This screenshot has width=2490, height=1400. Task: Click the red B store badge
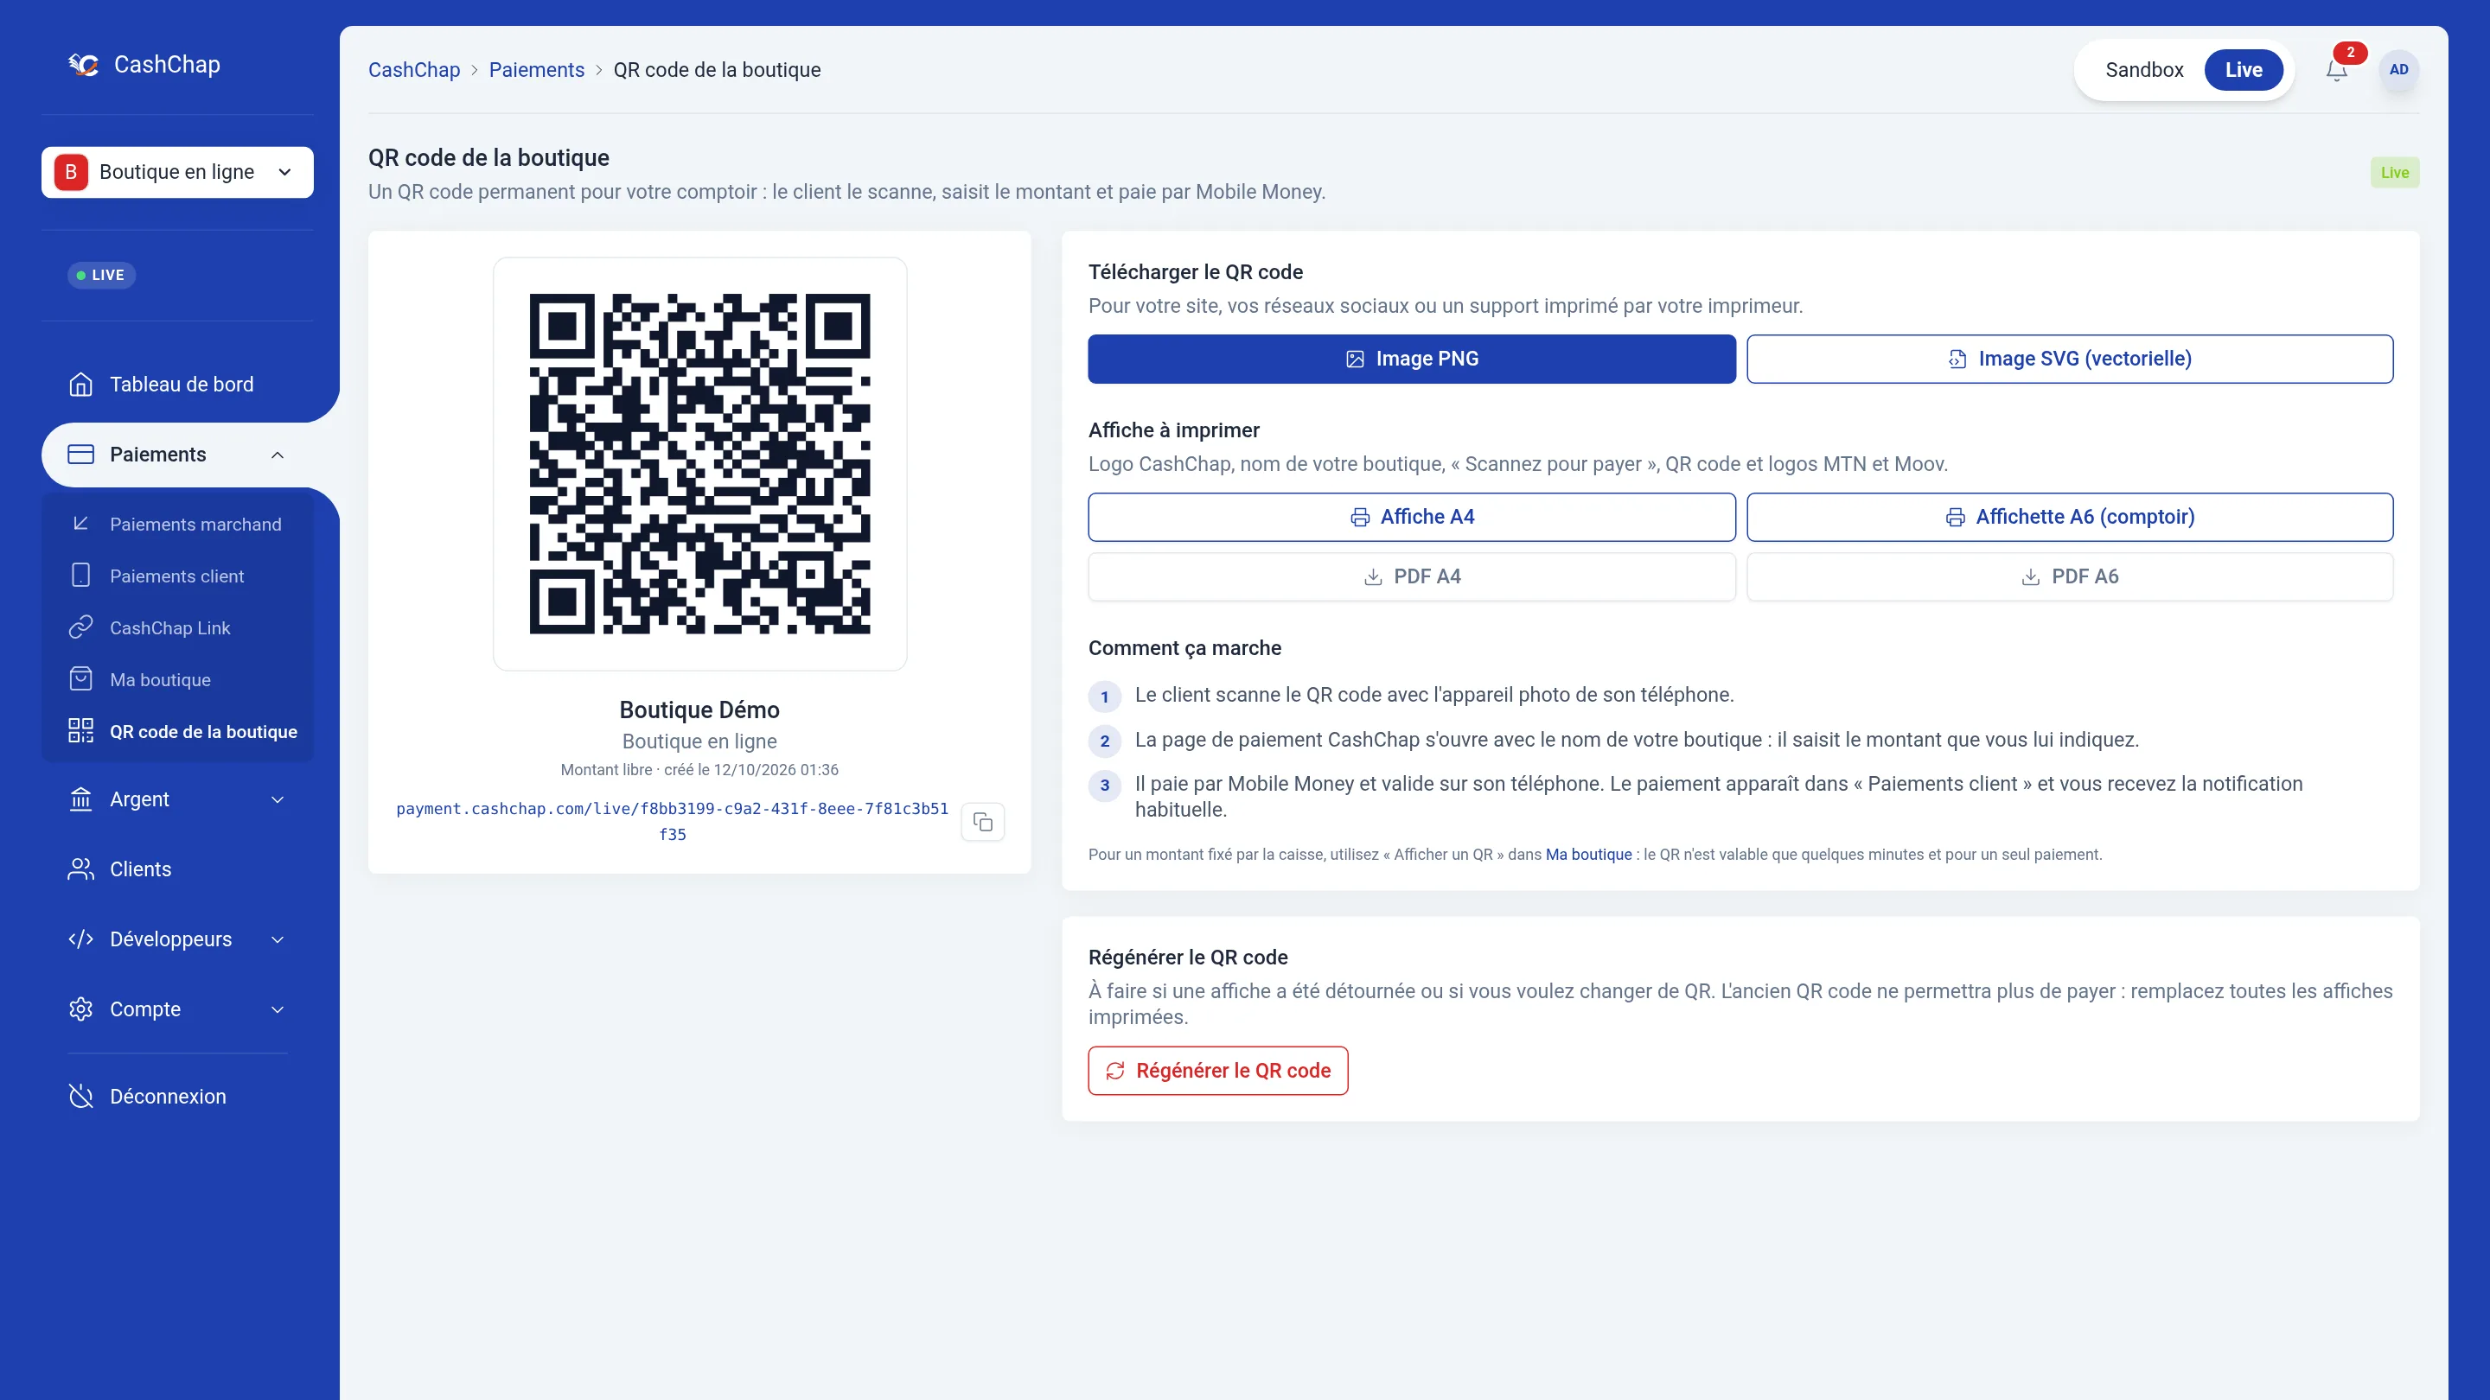[72, 172]
